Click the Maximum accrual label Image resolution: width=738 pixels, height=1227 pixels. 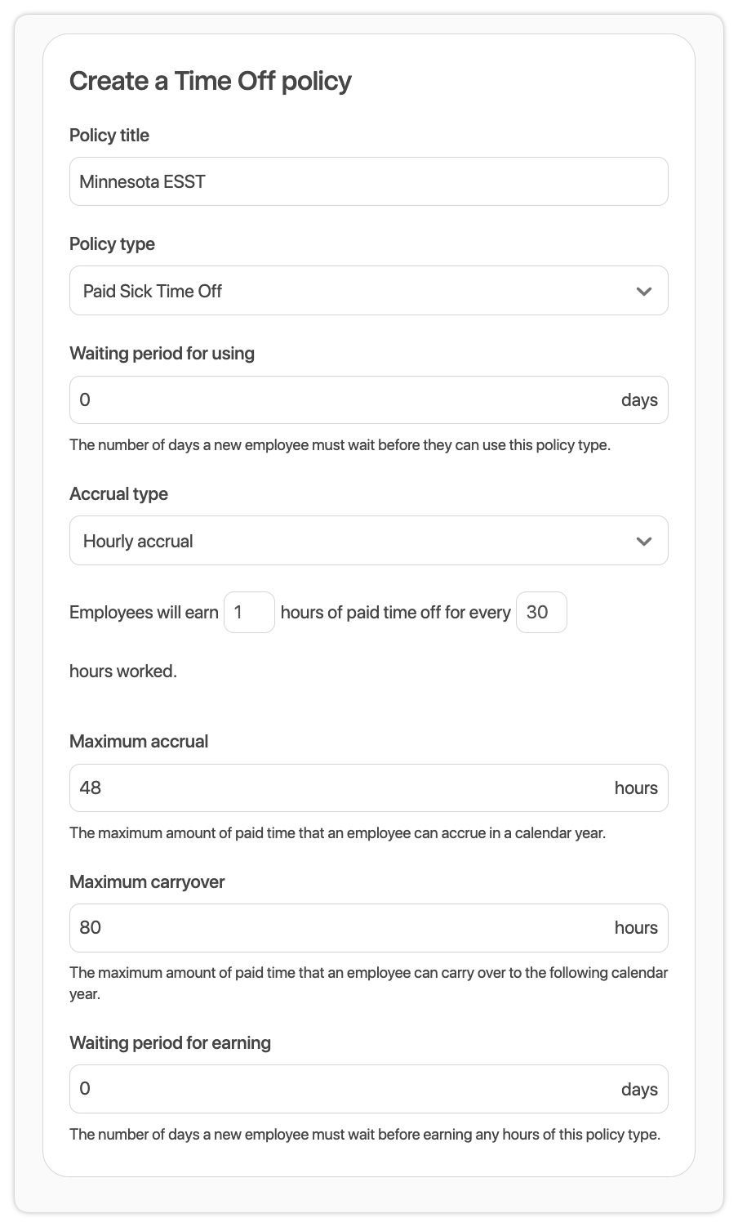click(139, 742)
